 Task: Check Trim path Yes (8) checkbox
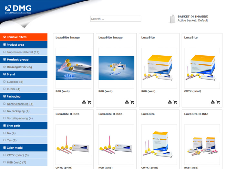coord(5,140)
